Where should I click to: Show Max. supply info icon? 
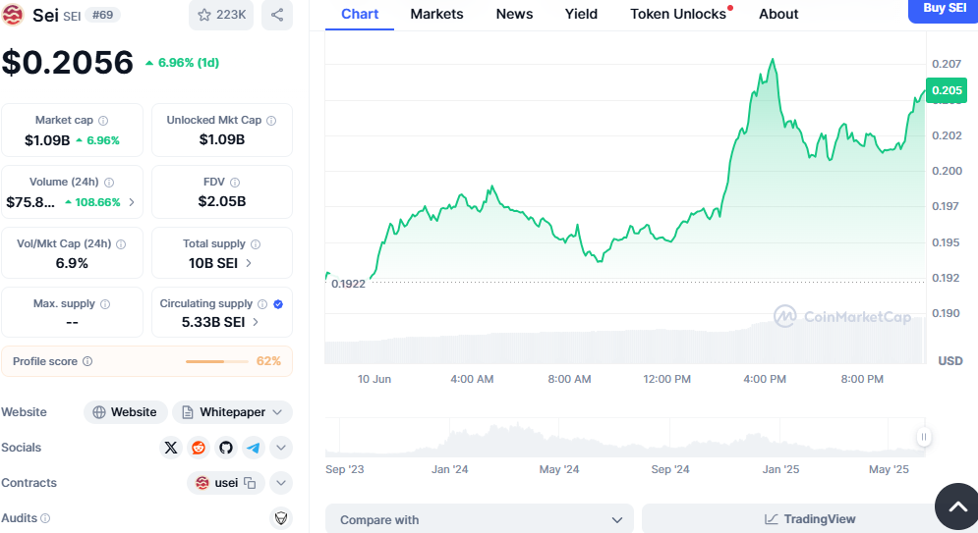[105, 304]
